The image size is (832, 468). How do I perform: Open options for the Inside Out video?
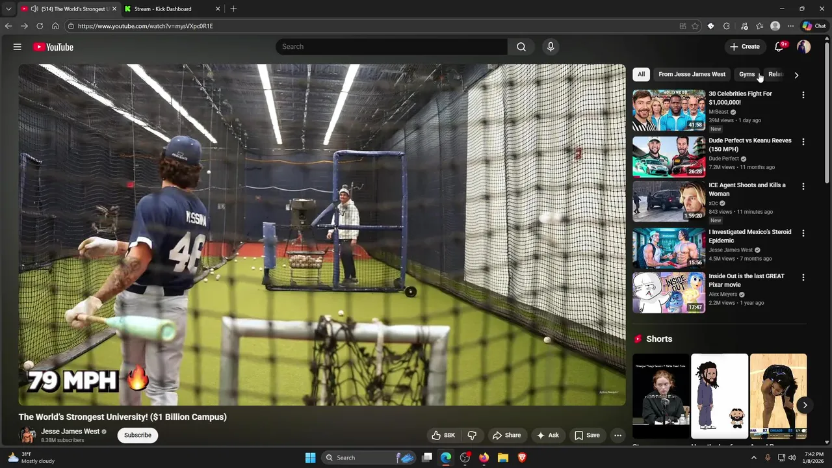click(803, 278)
